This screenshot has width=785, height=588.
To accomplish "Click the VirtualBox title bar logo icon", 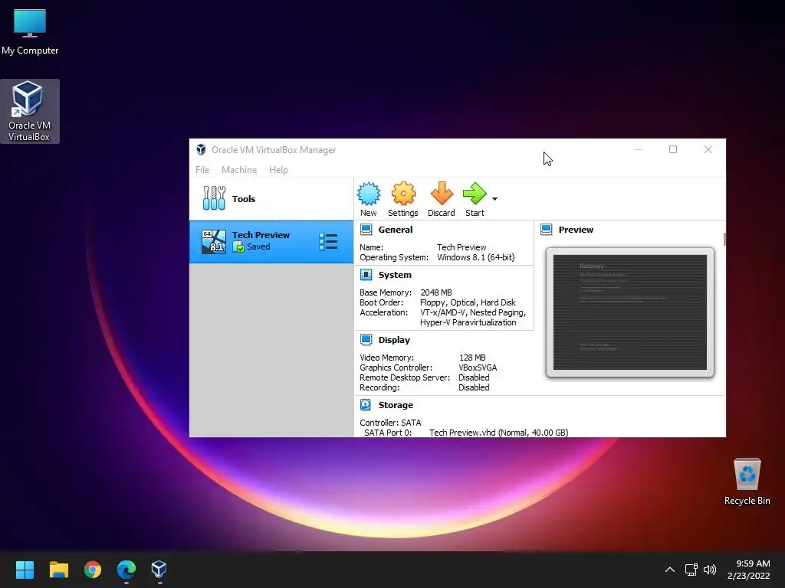I will [x=201, y=149].
